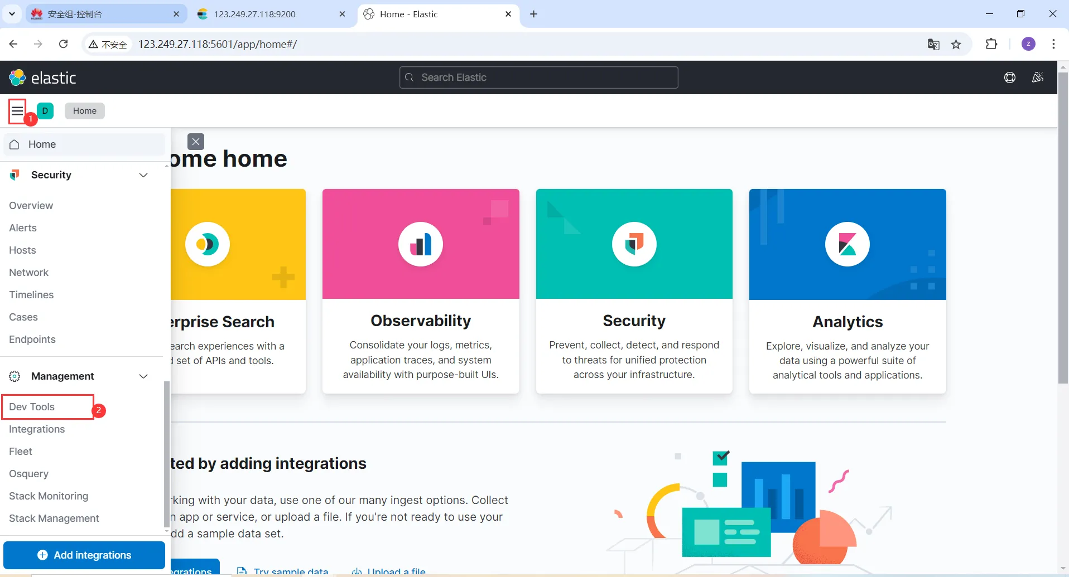
Task: Open the tab search dropdown arrow
Action: (12, 14)
